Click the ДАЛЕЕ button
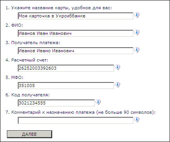 click(x=29, y=134)
